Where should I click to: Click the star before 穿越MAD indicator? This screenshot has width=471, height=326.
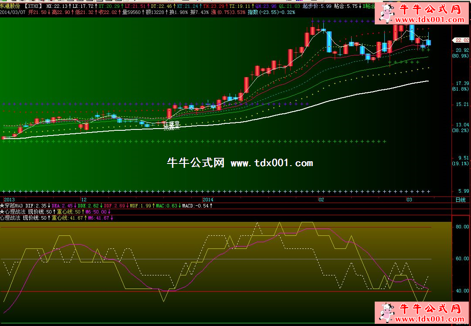click(2, 205)
